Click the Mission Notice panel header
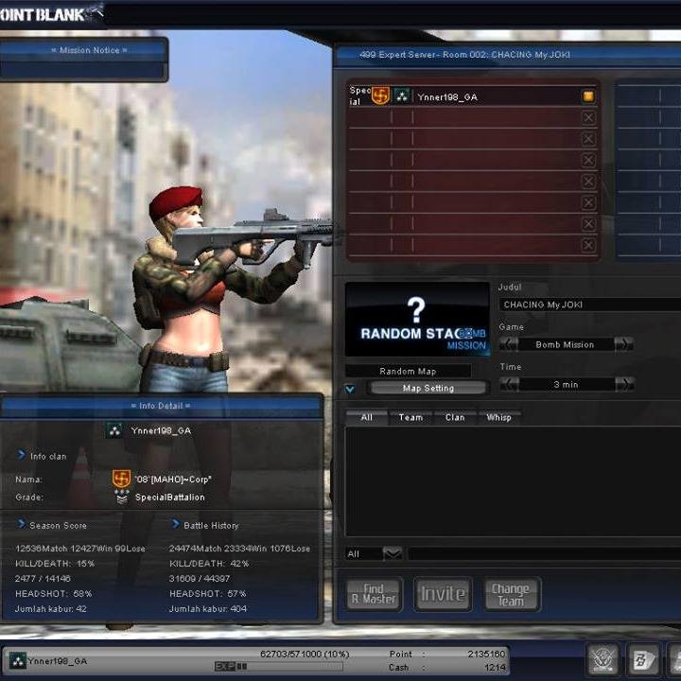This screenshot has width=681, height=681. click(x=84, y=51)
